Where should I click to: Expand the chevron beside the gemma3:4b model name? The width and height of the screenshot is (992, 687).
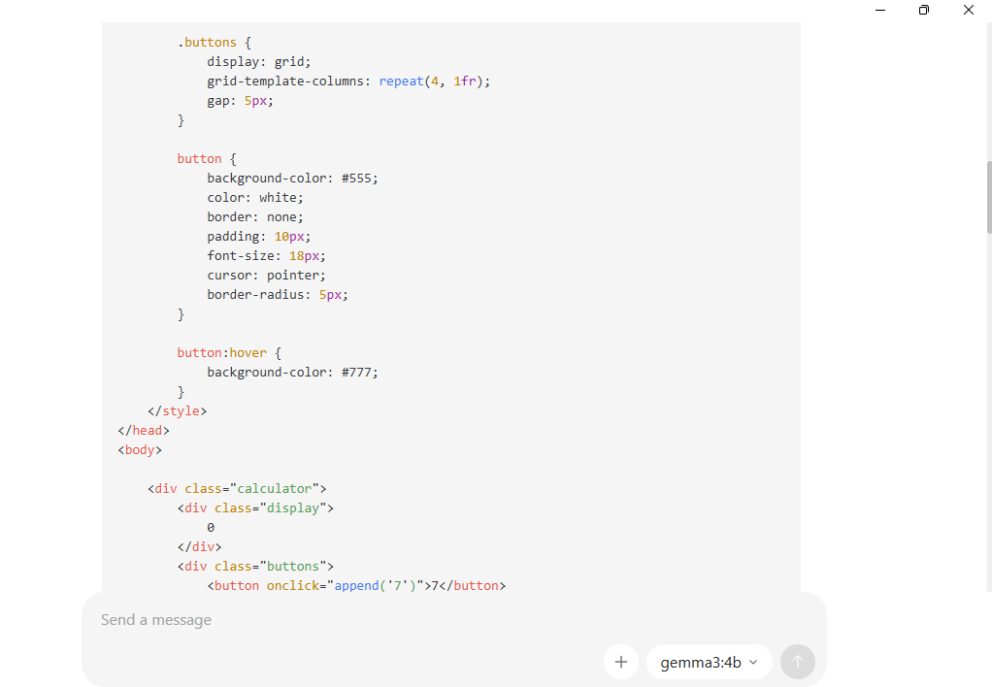pyautogui.click(x=753, y=662)
